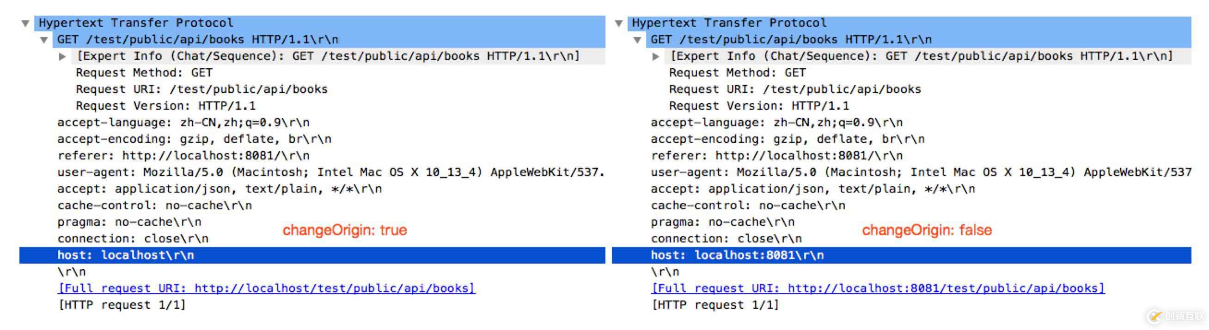Select left referer header row
The width and height of the screenshot is (1209, 330).
click(183, 156)
